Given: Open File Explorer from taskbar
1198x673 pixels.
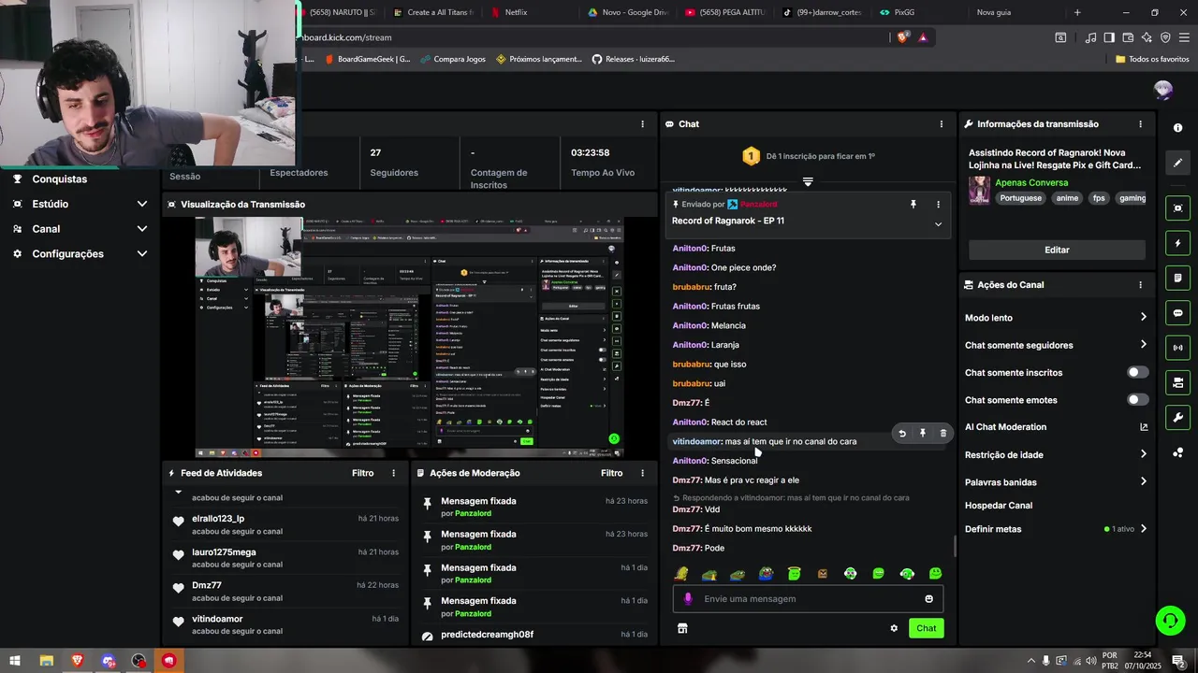Looking at the screenshot, I should coord(46,661).
